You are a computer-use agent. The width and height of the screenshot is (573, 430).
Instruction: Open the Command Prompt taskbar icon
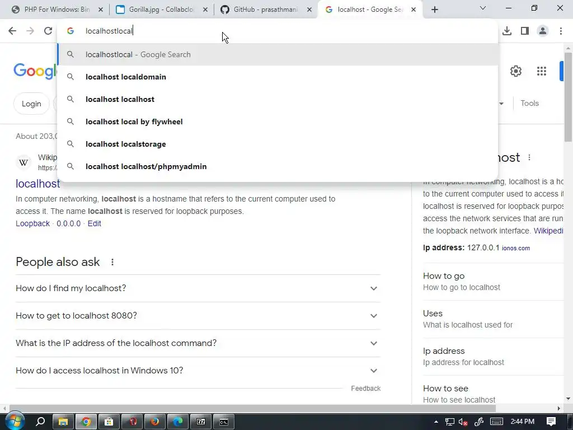[x=224, y=422]
